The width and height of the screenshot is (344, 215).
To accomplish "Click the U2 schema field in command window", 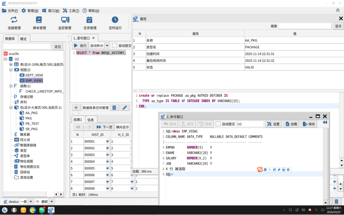I will coord(250,124).
